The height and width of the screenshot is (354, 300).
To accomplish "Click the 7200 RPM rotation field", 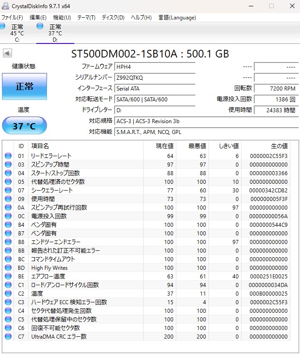I will tap(276, 88).
